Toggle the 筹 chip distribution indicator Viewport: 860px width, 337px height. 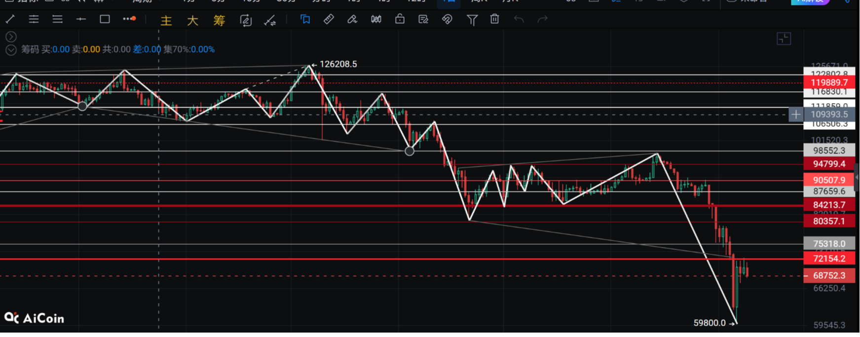click(219, 20)
